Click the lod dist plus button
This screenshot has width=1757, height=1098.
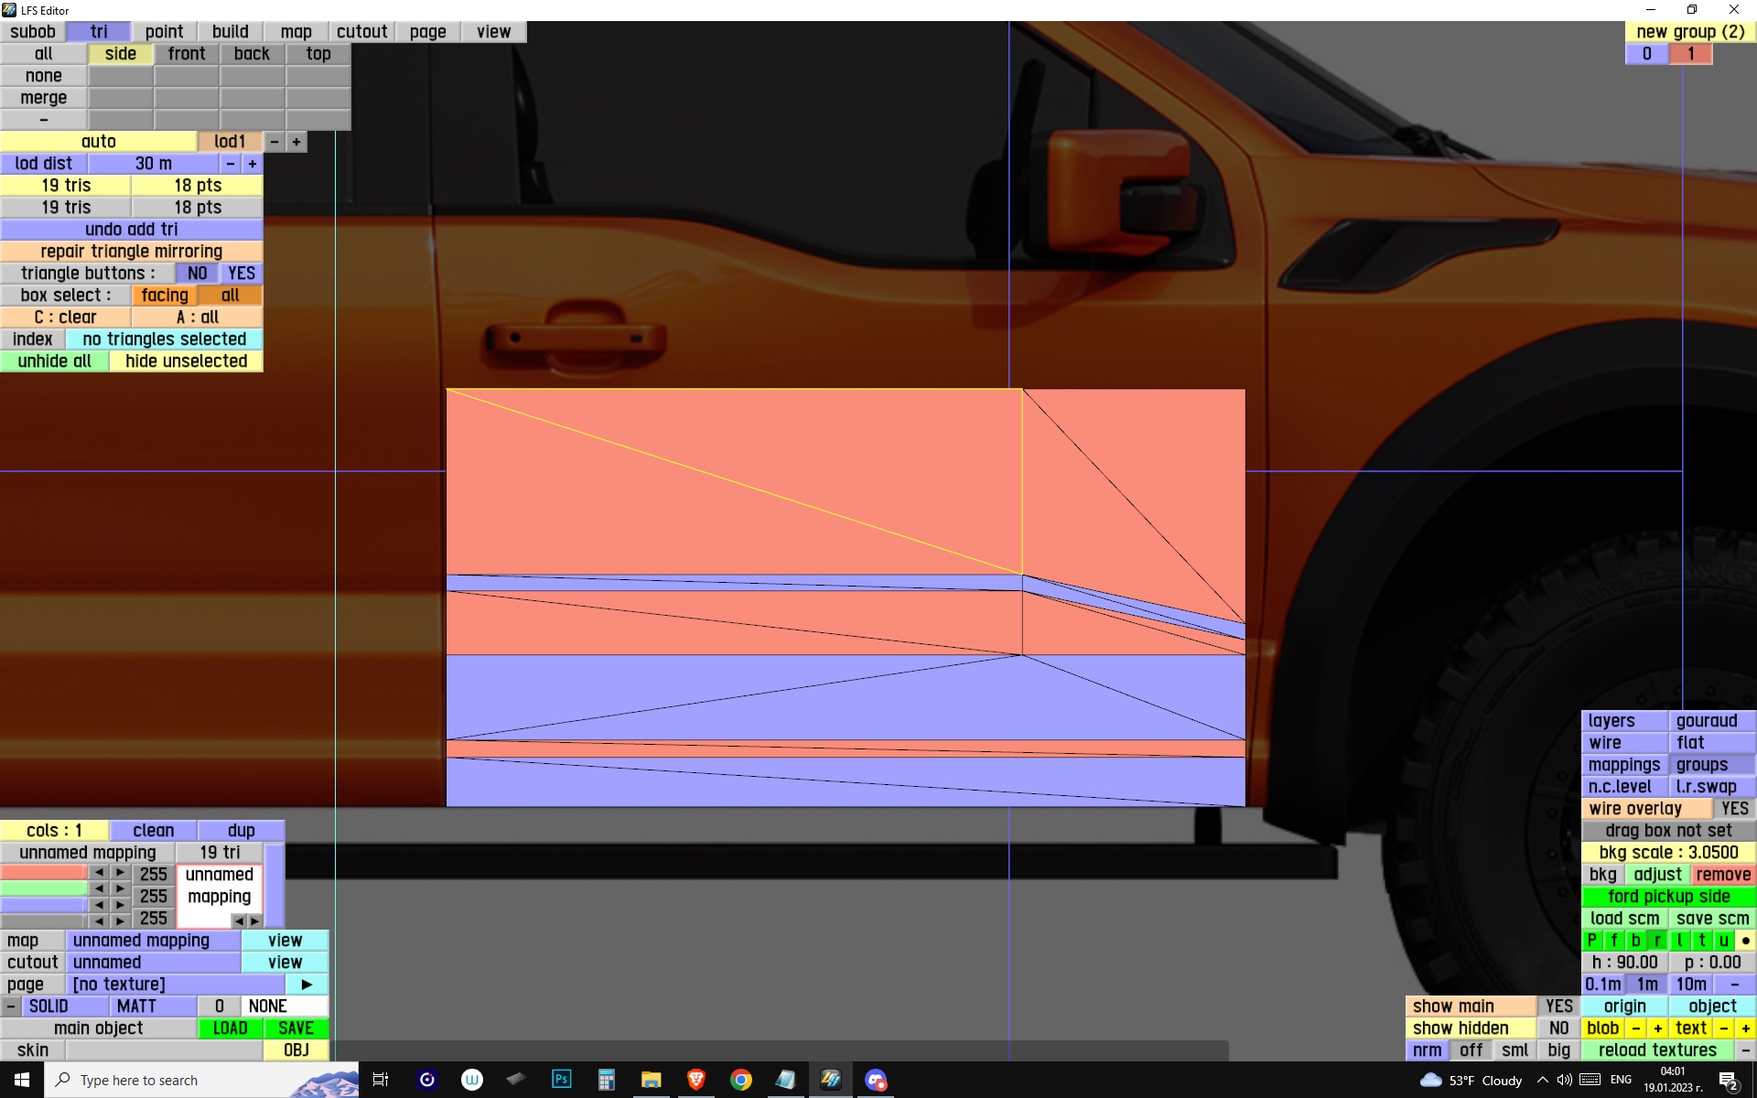(253, 164)
